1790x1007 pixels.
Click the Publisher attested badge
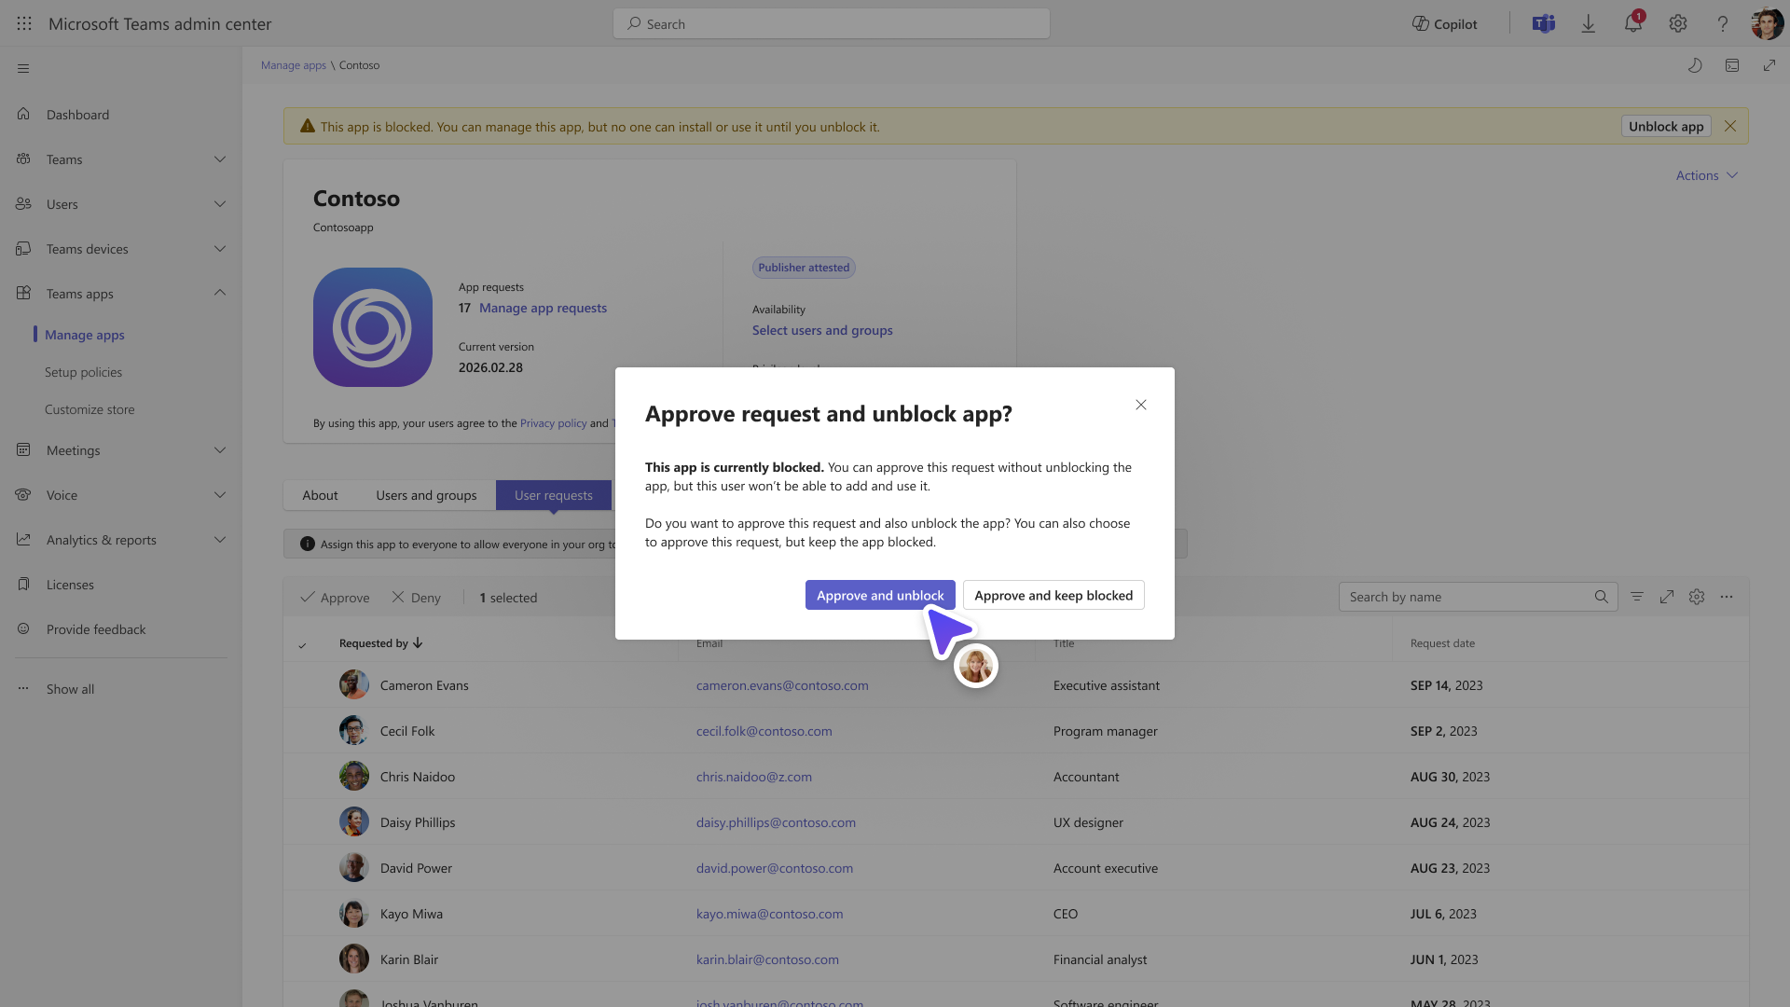(804, 268)
